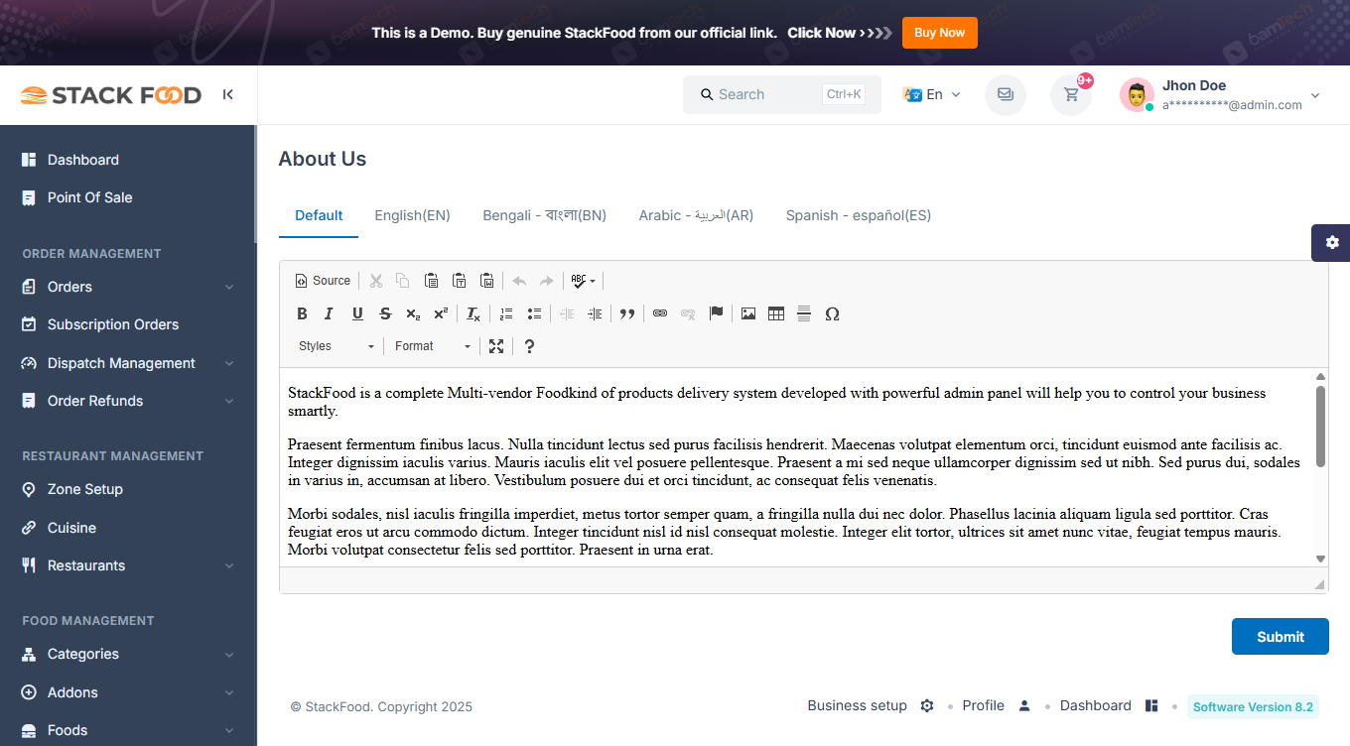1350x746 pixels.
Task: Insert a horizontal line
Action: 804,313
